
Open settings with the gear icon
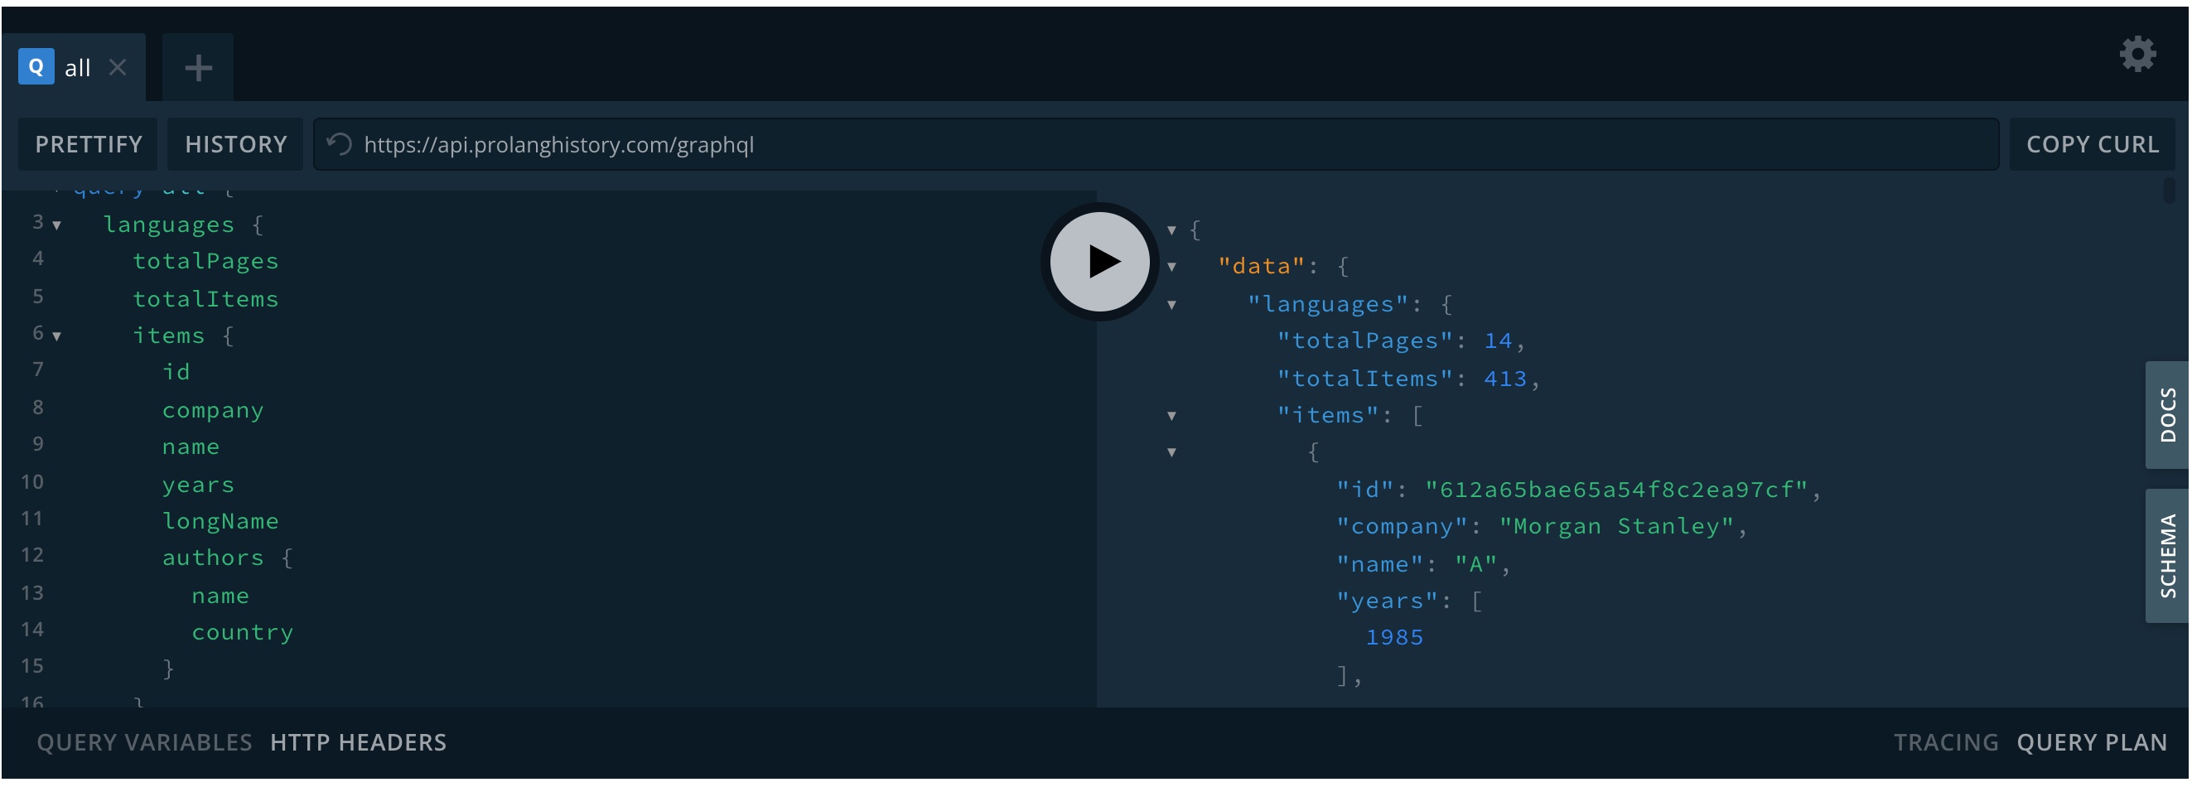tap(2136, 56)
